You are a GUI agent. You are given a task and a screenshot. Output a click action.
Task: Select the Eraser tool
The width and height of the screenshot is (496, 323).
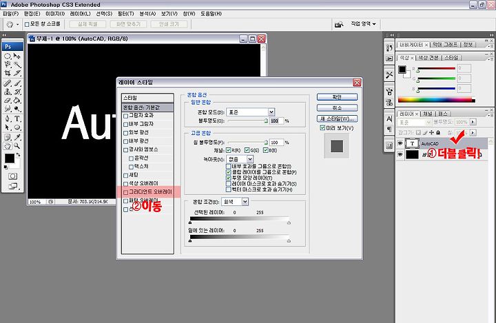(x=8, y=101)
